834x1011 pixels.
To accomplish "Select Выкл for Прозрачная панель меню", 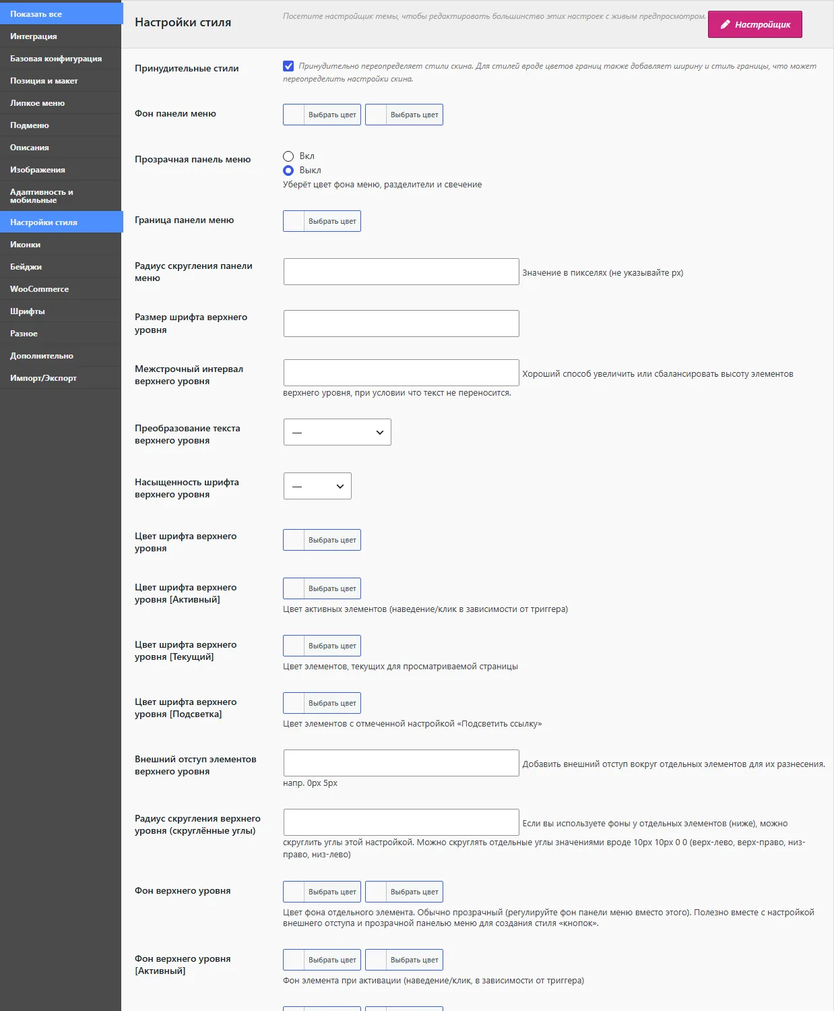I will [288, 171].
